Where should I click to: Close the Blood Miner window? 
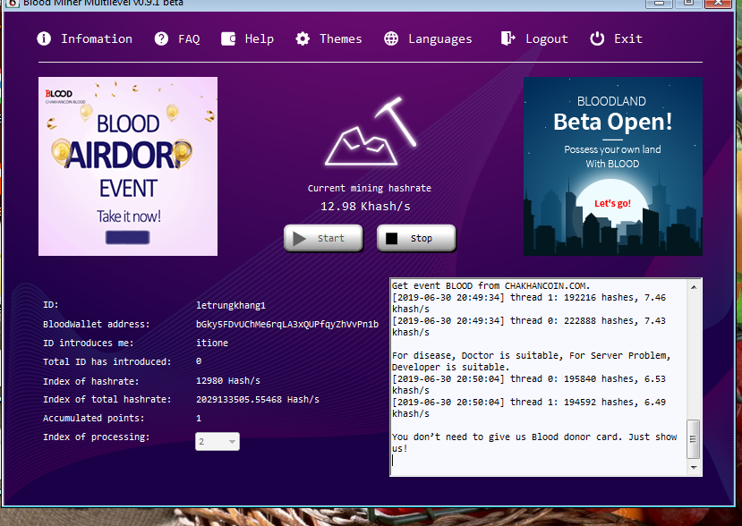(x=718, y=3)
